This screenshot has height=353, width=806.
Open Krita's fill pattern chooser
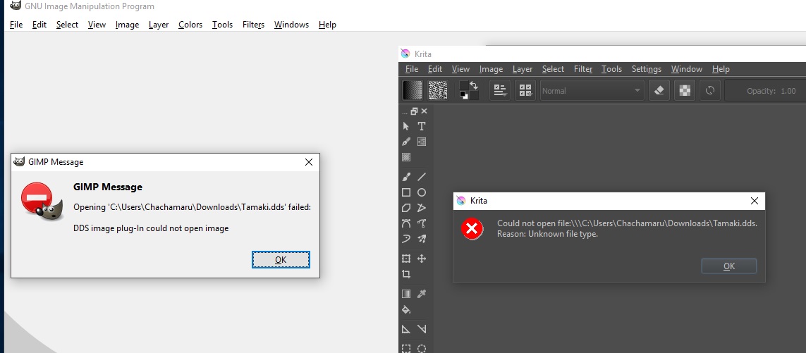437,90
